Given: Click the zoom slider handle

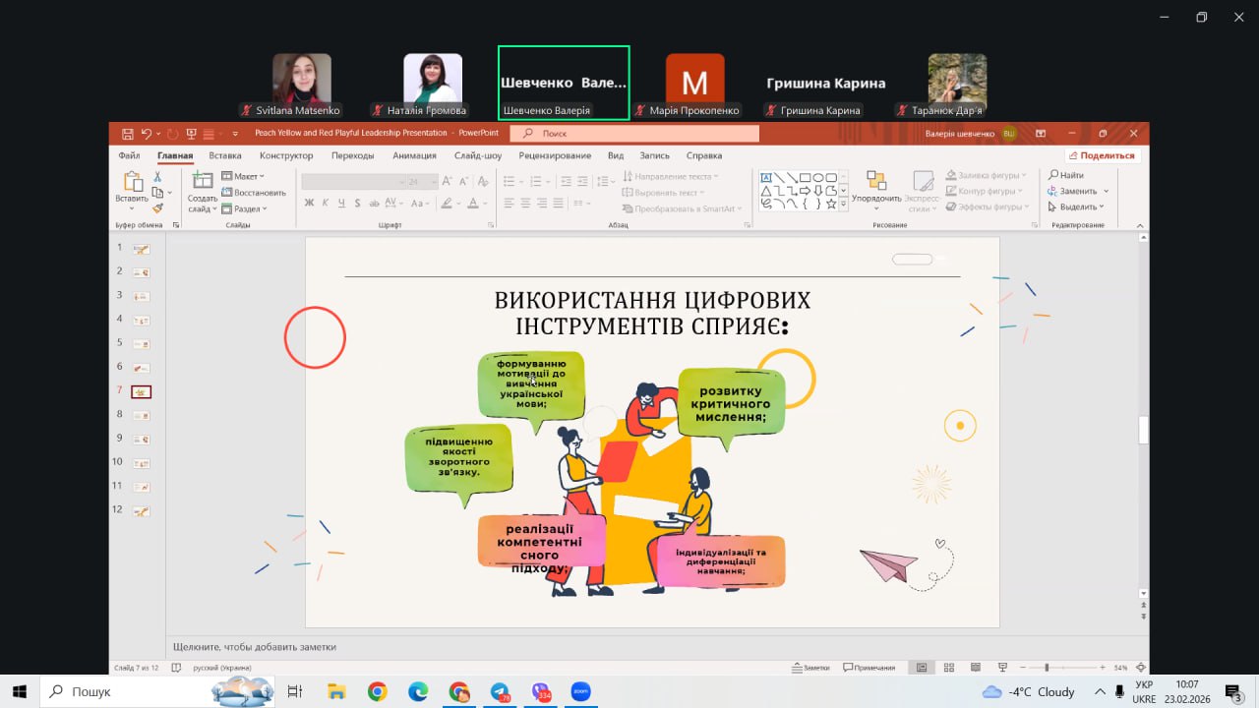Looking at the screenshot, I should pyautogui.click(x=1047, y=668).
